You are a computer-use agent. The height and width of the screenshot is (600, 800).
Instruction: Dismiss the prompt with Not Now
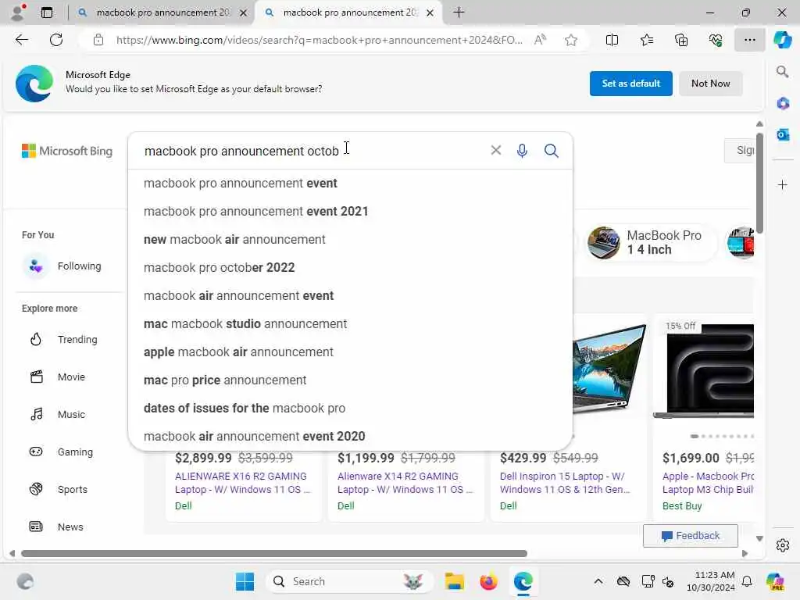[x=710, y=83]
